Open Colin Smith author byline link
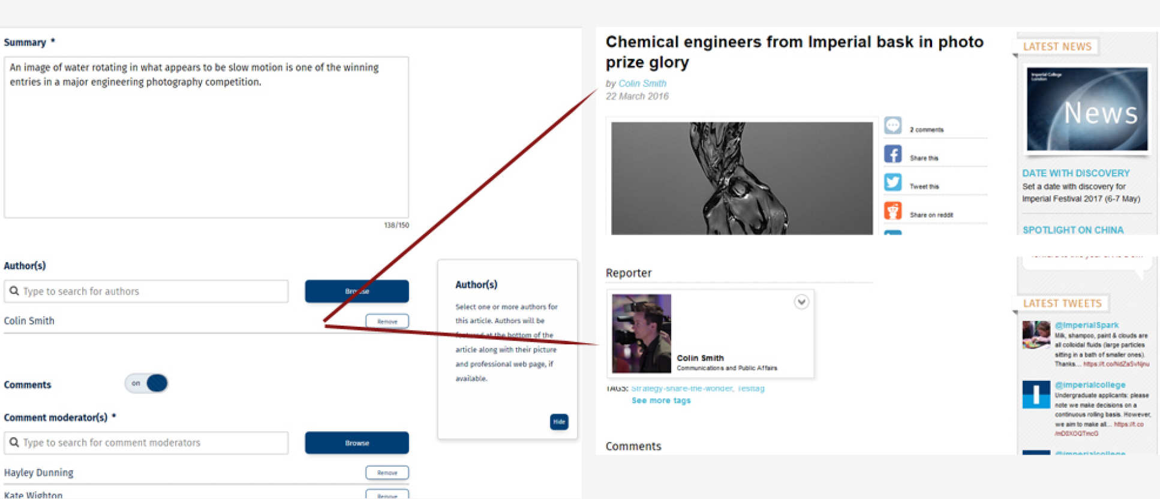The image size is (1160, 499). coord(642,83)
